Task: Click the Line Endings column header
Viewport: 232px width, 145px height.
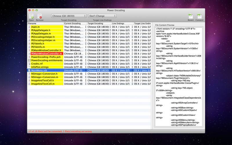Action: (122, 23)
